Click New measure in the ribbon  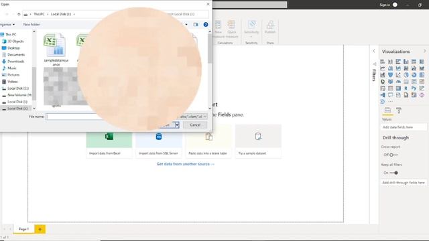tap(219, 29)
